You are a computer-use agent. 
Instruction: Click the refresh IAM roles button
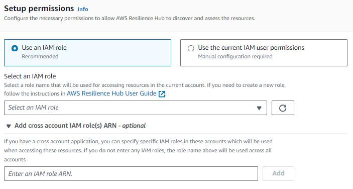(x=283, y=108)
